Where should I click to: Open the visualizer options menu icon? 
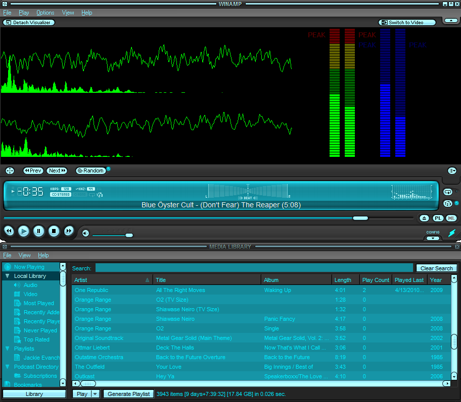[452, 170]
